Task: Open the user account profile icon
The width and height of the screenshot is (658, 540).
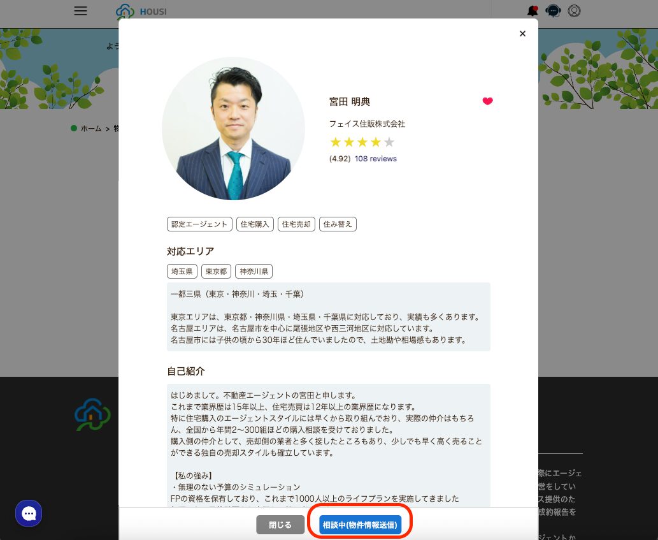Action: (574, 11)
